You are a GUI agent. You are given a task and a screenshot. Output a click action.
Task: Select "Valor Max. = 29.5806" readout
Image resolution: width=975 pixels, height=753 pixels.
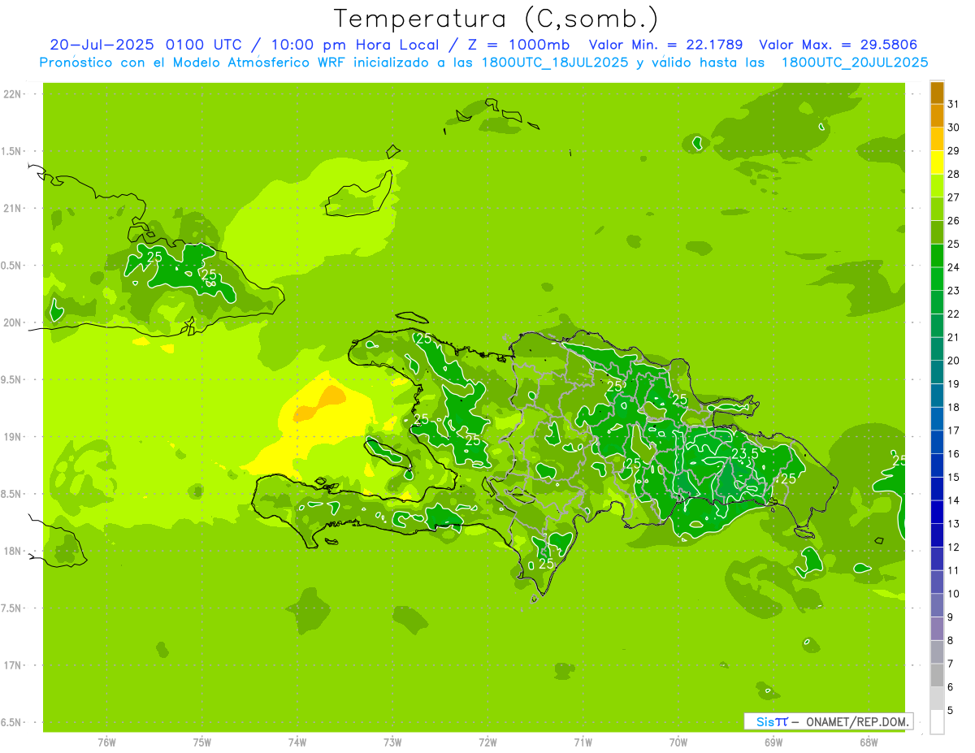pos(838,45)
